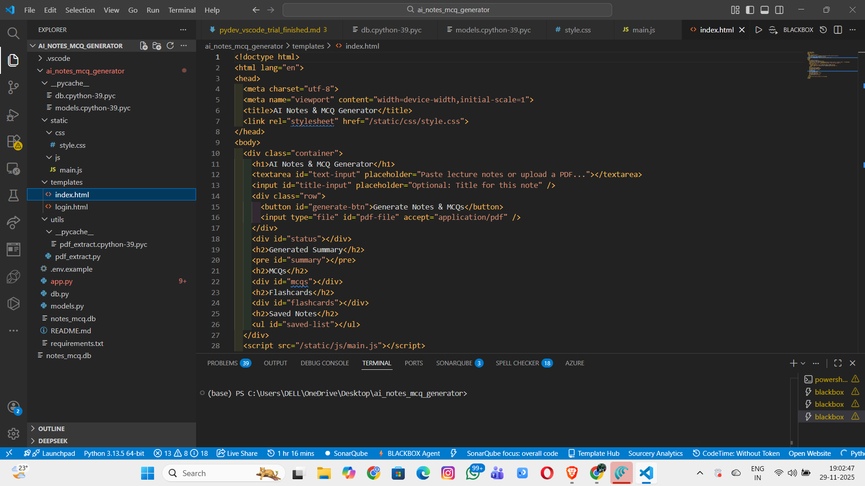Toggle the bottom panel visibility

764,10
